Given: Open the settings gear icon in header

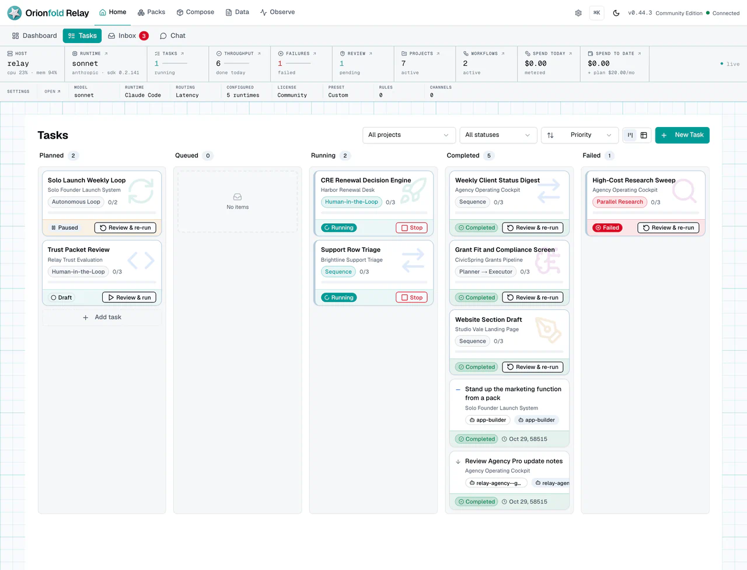Looking at the screenshot, I should point(578,13).
